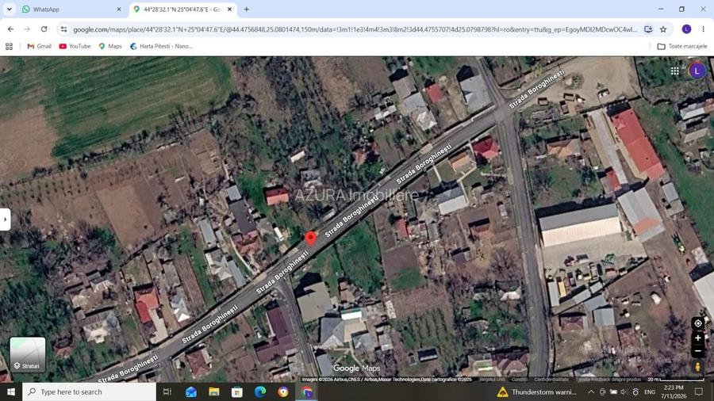Show your location on map
Screen dimensions: 714x401
[x=697, y=323]
